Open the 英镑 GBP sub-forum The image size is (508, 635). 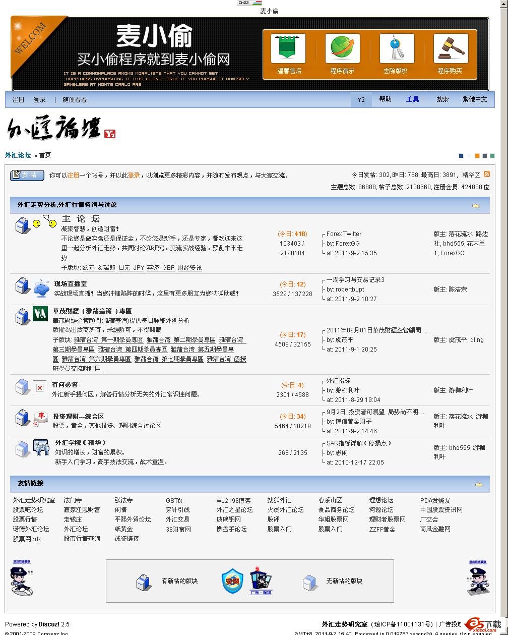click(x=161, y=268)
